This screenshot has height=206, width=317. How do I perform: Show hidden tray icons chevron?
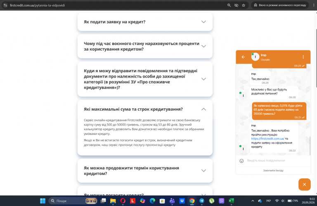[253, 201]
